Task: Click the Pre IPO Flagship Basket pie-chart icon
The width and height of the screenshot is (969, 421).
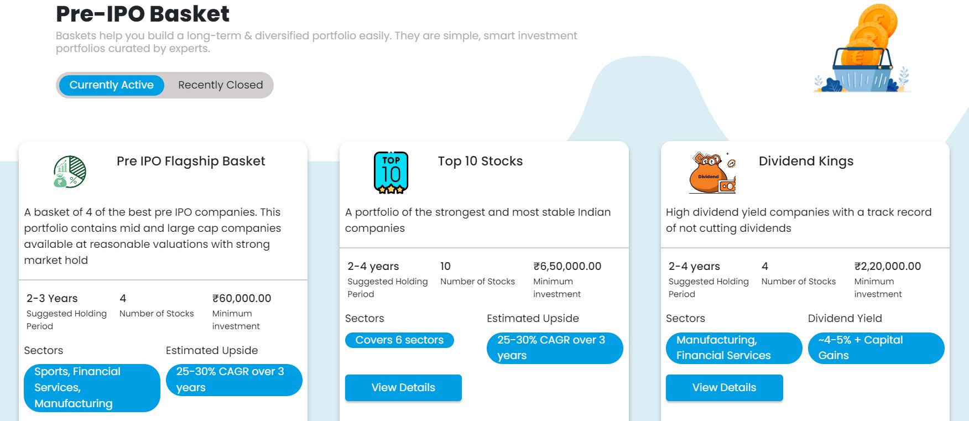Action: click(70, 172)
